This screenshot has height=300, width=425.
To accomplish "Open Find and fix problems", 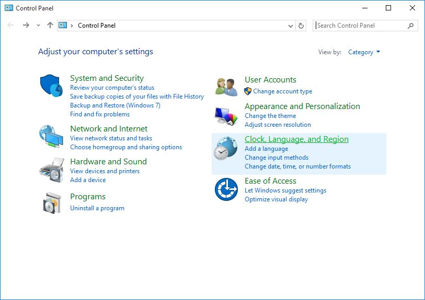I will click(x=100, y=114).
